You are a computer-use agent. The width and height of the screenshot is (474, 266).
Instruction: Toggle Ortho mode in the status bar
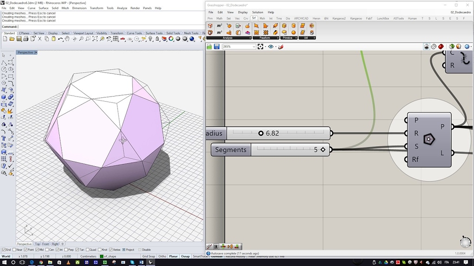click(x=162, y=256)
